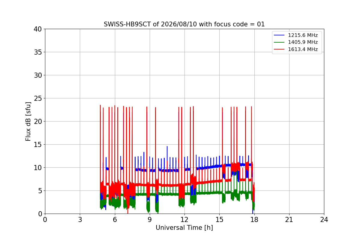
Task: Click the x-axis tick label 18
Action: point(254,220)
